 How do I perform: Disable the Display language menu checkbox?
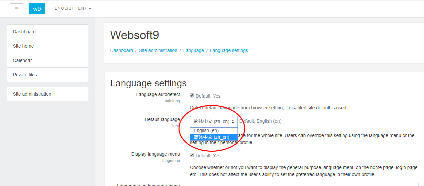coord(192,155)
